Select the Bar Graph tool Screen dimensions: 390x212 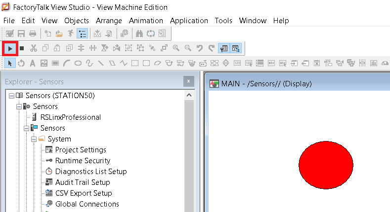[x=373, y=64]
